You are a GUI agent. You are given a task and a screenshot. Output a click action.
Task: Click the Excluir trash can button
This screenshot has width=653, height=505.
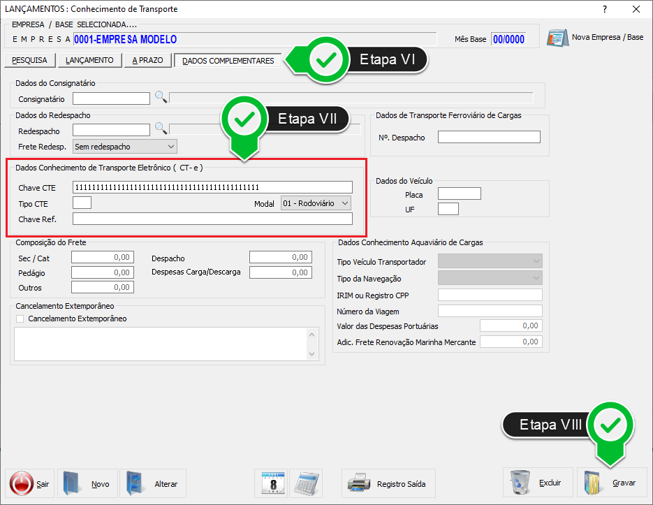coord(538,483)
